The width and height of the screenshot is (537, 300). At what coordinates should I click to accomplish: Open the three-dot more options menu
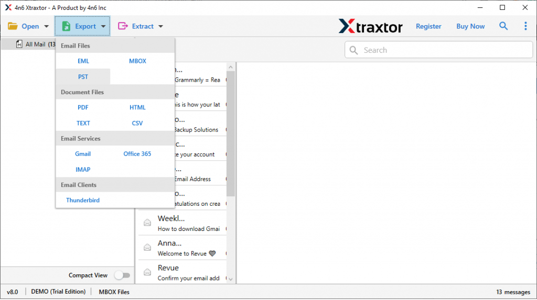525,26
